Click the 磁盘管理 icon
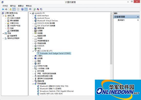This screenshot has width=141, height=100. click(x=8, y=36)
